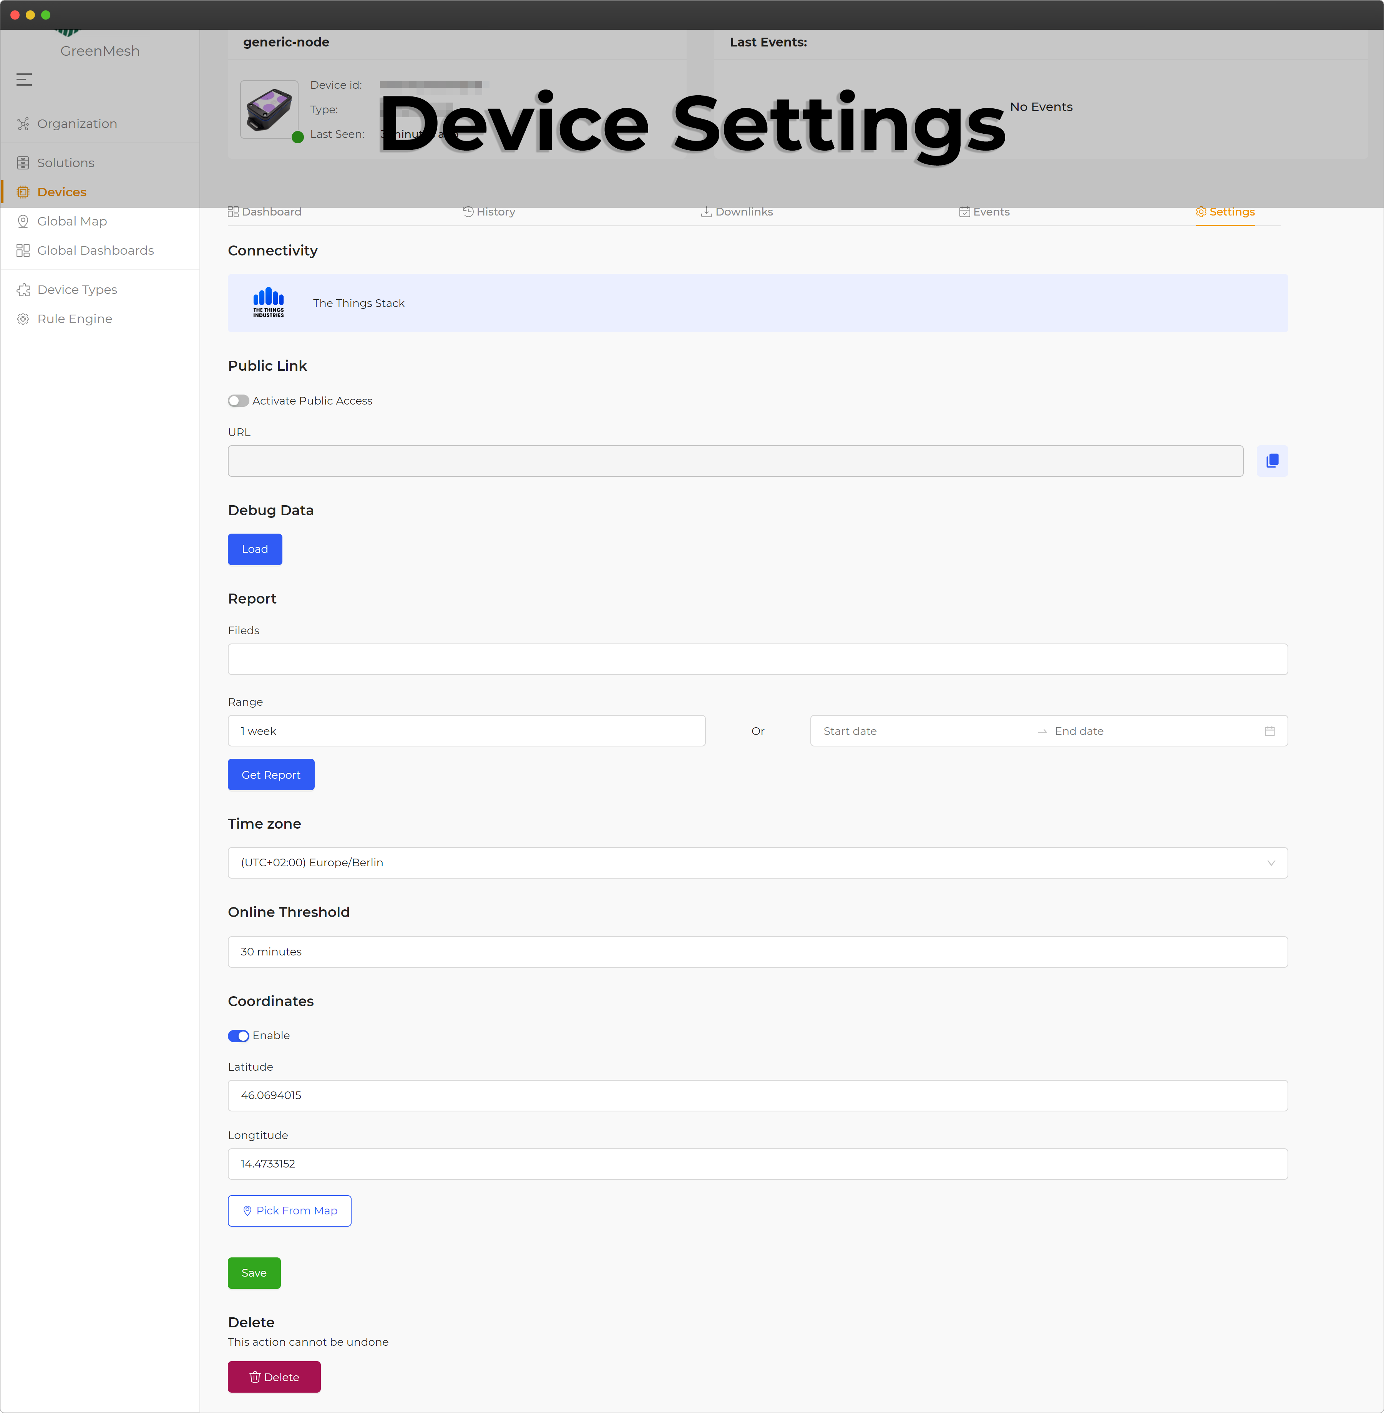
Task: Switch to the Settings tab
Action: coord(1226,212)
